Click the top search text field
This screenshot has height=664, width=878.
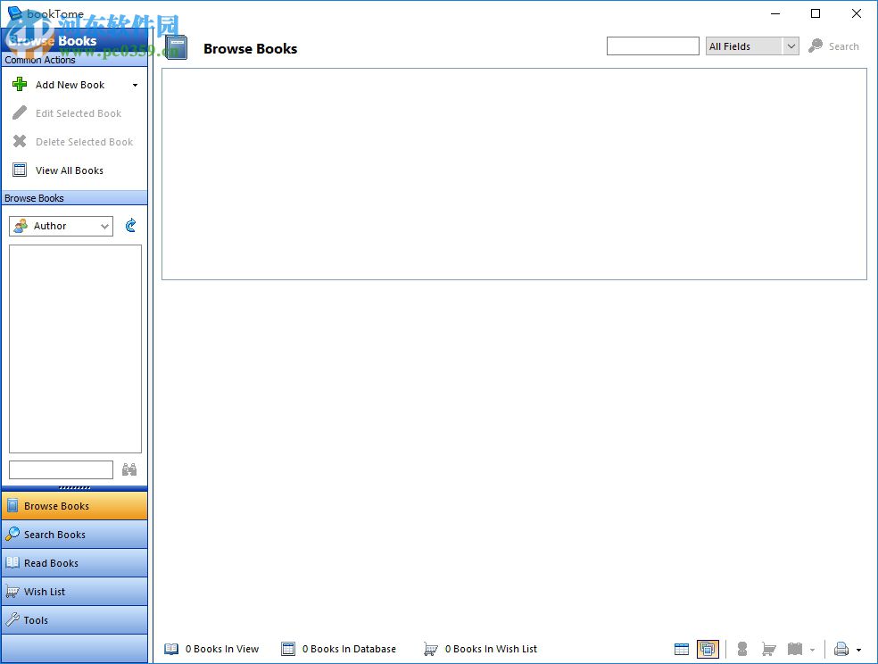pos(653,46)
